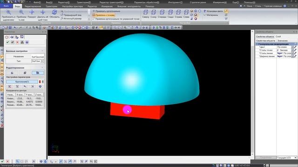298x167 pixels.
Task: Click Истинный размер button
Action: (71, 19)
